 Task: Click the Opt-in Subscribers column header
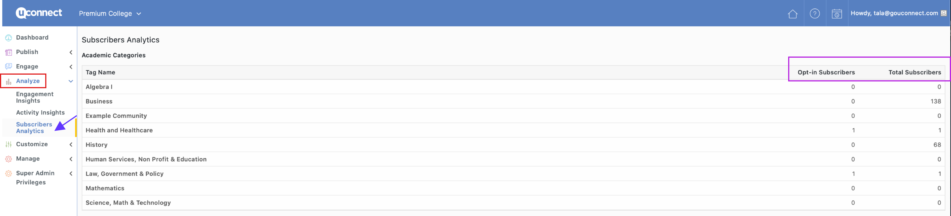(826, 72)
